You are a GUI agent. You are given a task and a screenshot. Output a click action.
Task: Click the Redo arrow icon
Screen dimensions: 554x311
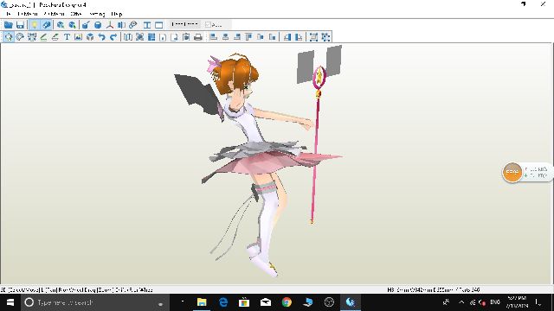(113, 36)
